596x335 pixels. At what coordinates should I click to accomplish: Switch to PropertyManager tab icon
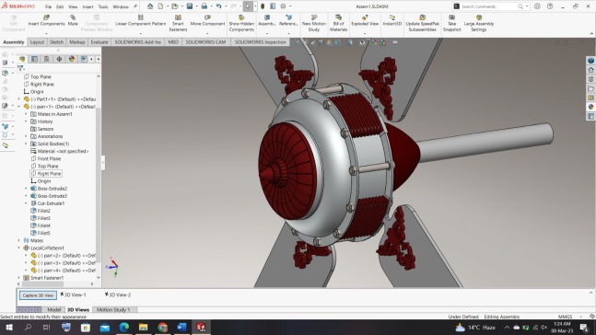pyautogui.click(x=35, y=59)
